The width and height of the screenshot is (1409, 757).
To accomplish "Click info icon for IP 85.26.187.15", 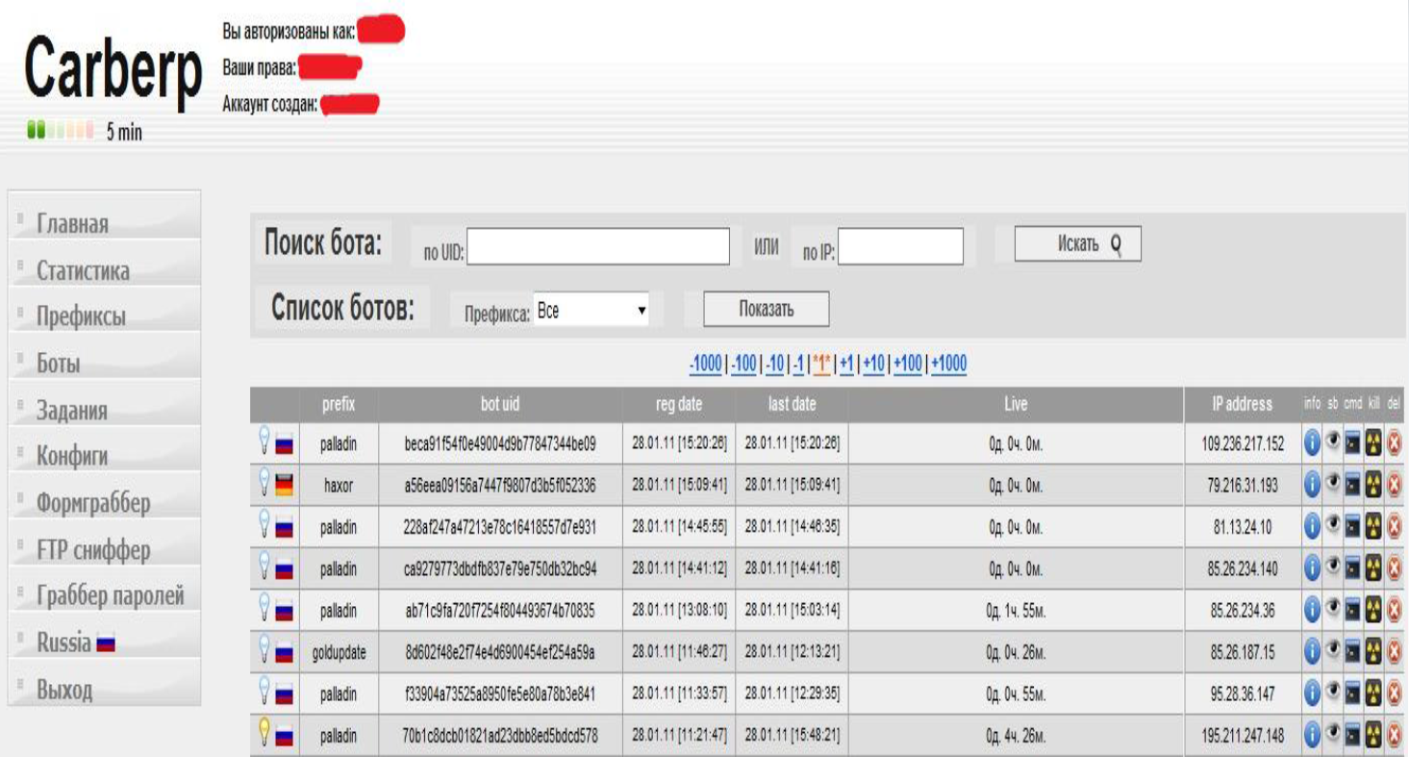I will [1313, 652].
